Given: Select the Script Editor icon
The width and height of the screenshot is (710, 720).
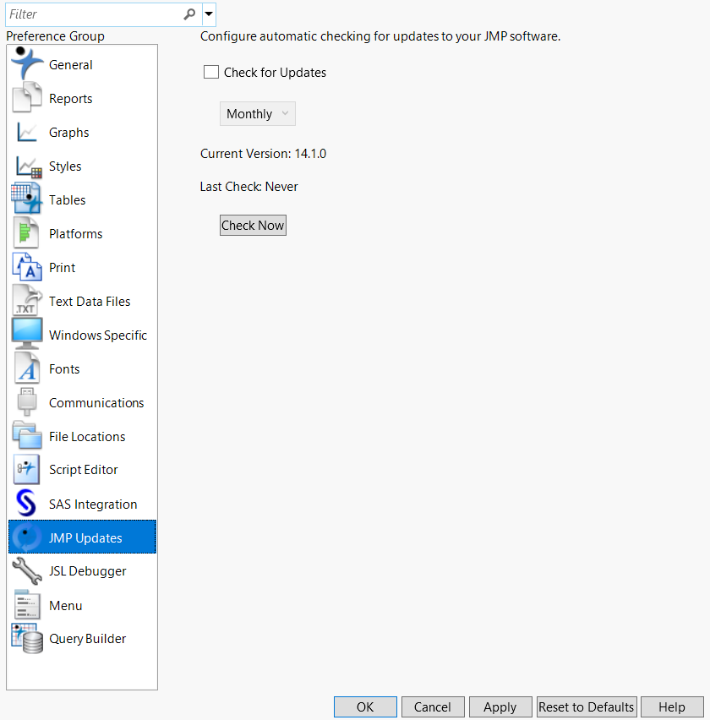Looking at the screenshot, I should pos(26,469).
